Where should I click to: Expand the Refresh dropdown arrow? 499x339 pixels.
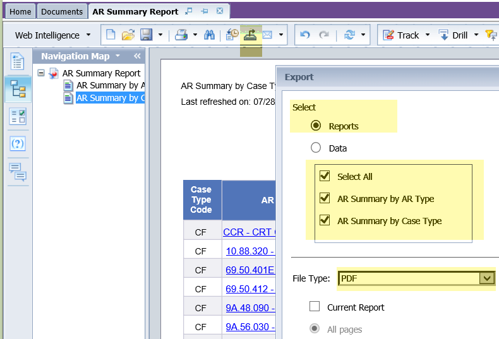click(363, 35)
